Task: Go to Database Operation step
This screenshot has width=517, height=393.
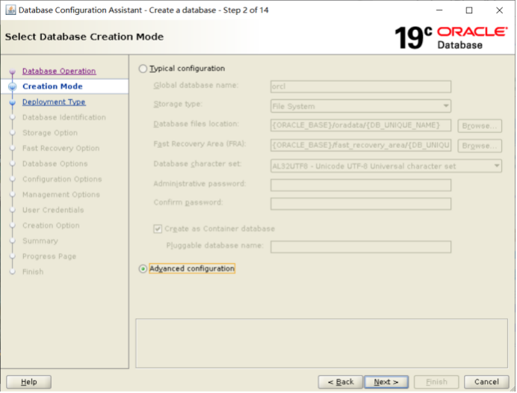Action: coord(59,71)
